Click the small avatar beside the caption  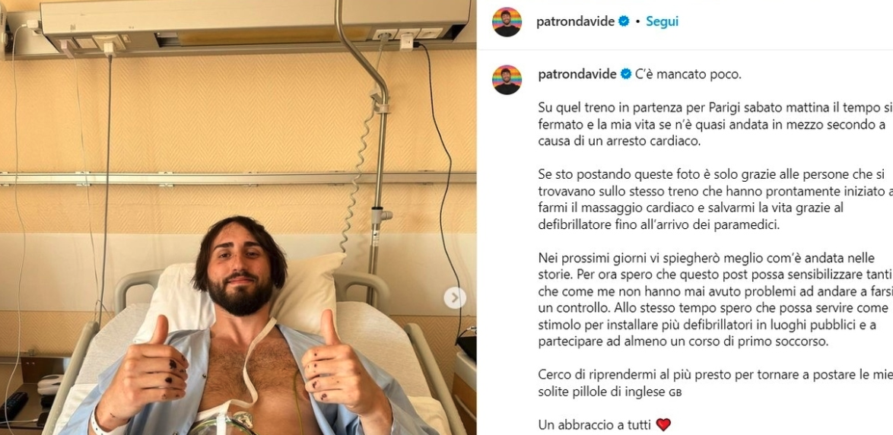point(507,80)
